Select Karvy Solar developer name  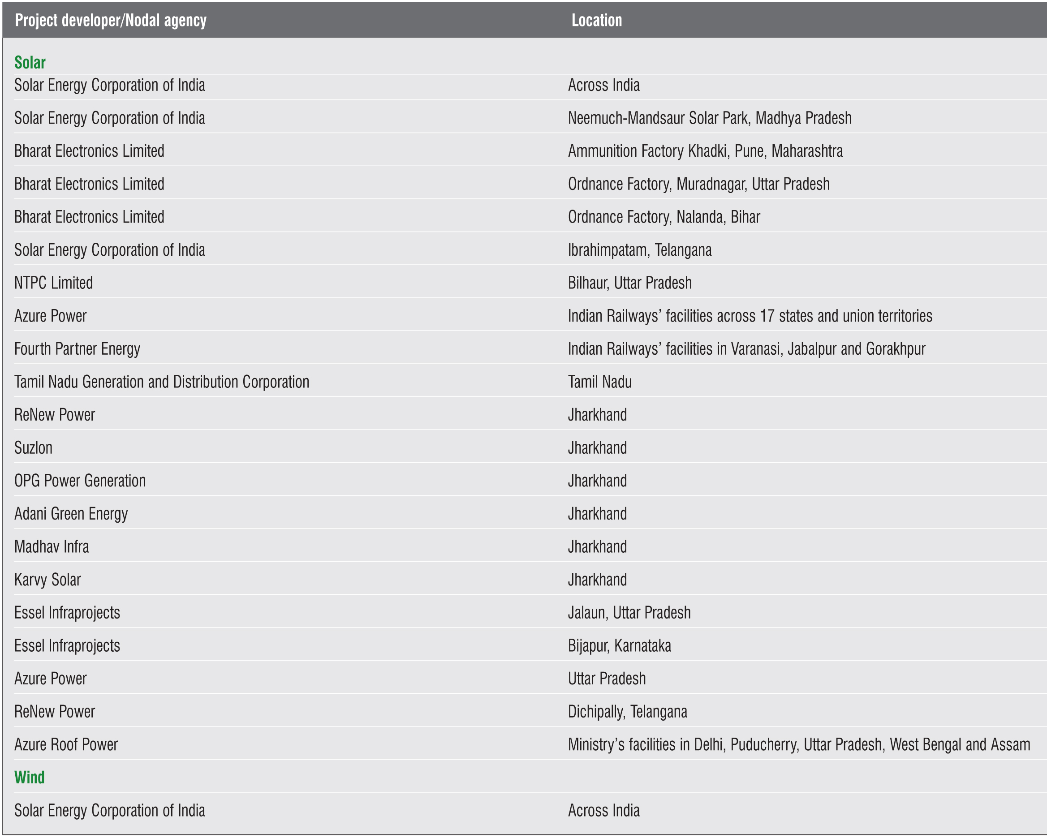[x=47, y=580]
